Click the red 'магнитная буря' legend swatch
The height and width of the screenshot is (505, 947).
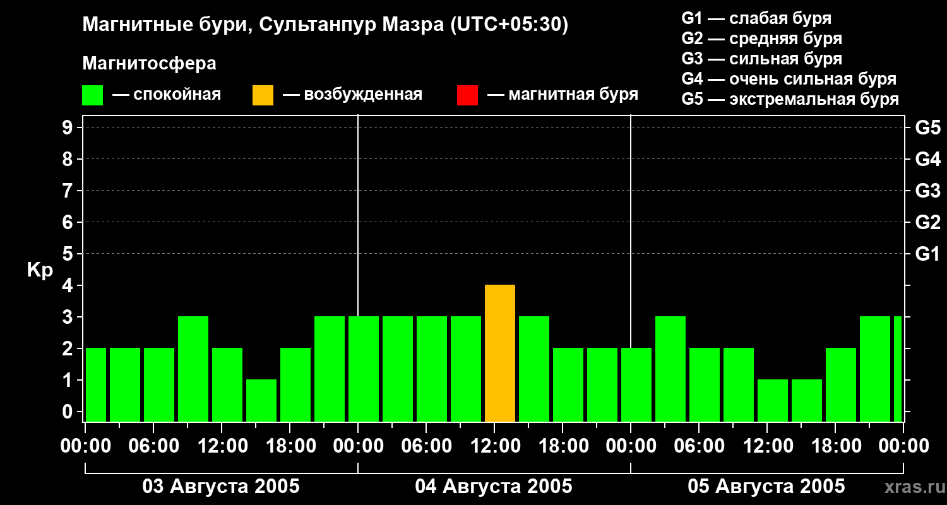pos(467,95)
